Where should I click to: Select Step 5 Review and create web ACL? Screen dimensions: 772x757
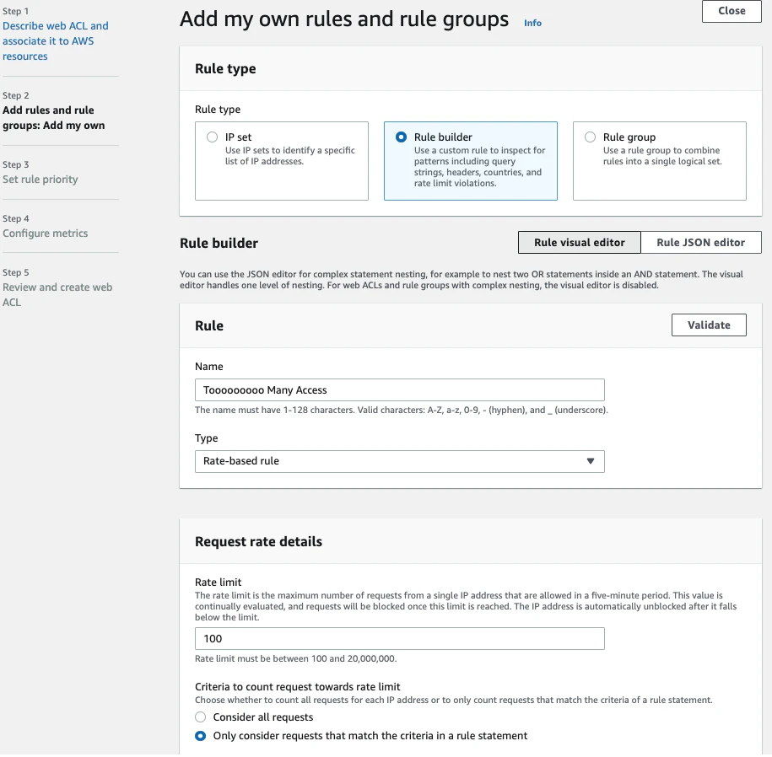tap(57, 295)
